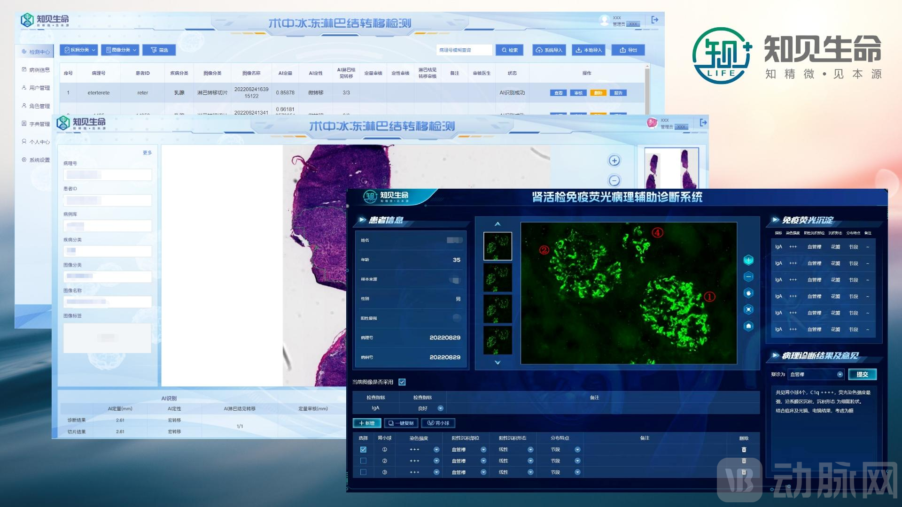Screen dimensions: 902x507
Task: Check the selection box for glomerulus ②
Action: [x=363, y=461]
